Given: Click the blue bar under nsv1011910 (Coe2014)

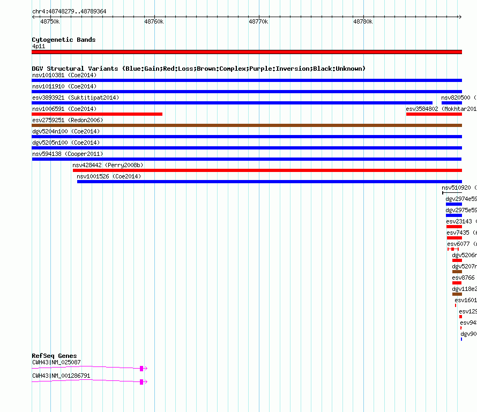Looking at the screenshot, I should pyautogui.click(x=247, y=92).
